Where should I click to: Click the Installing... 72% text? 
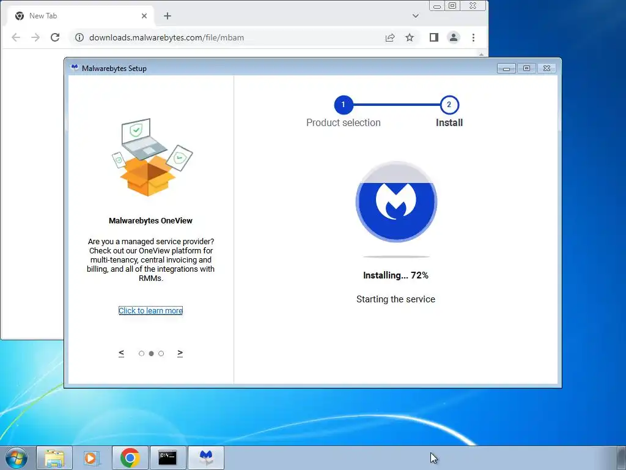(x=396, y=275)
